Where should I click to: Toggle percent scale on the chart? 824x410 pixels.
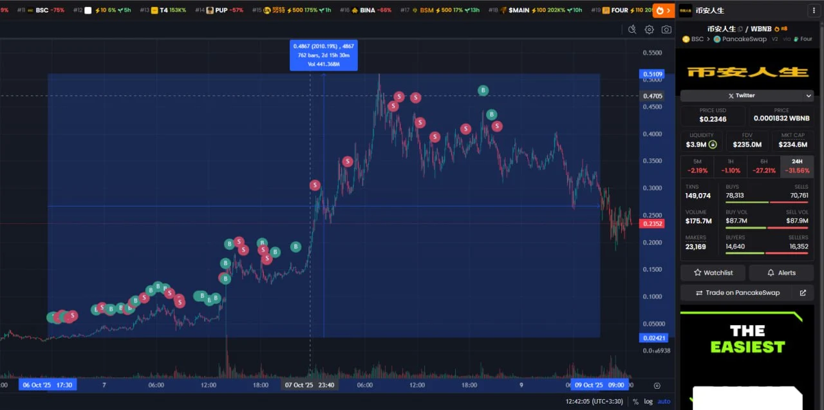(635, 402)
